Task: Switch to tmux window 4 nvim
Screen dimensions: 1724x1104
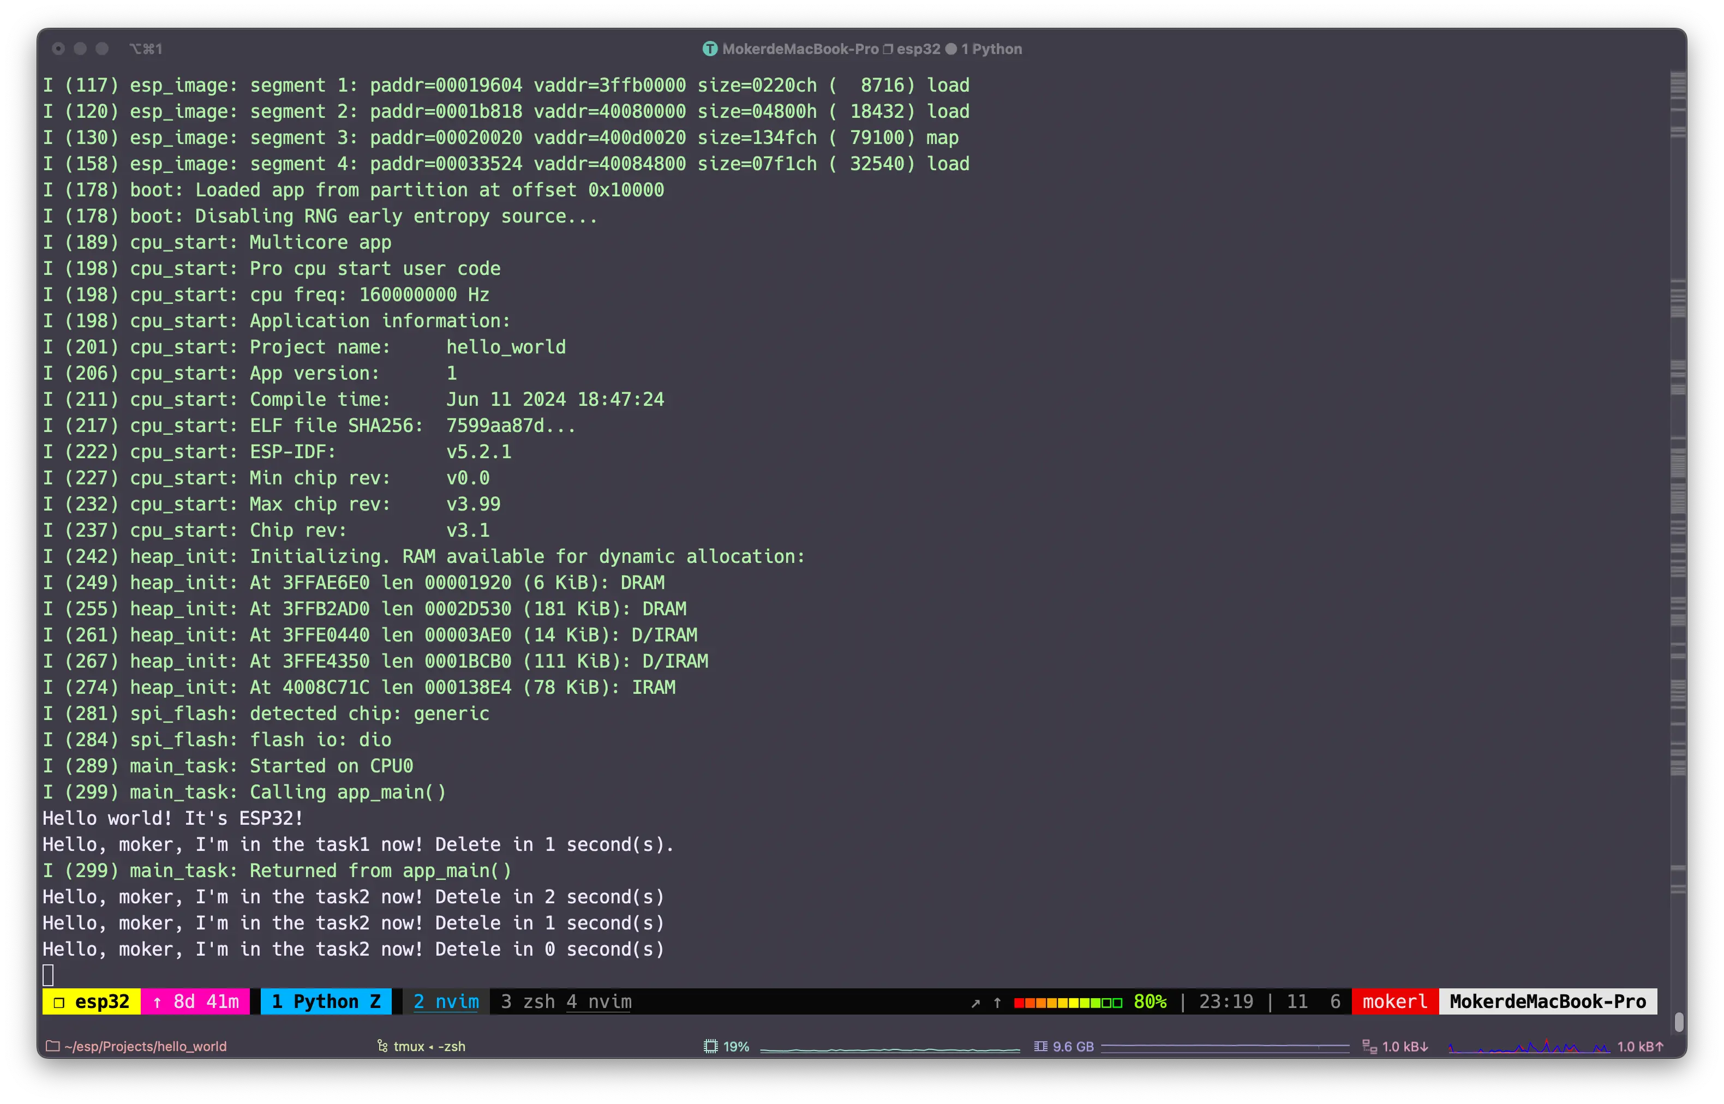Action: [598, 1001]
